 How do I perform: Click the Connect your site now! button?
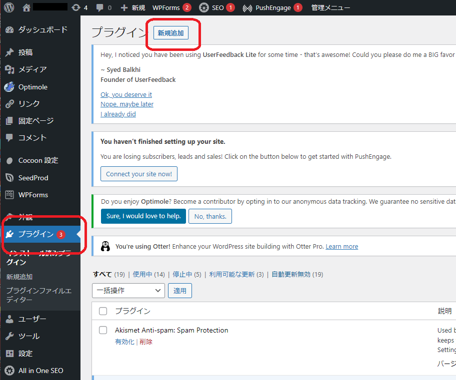pos(138,174)
